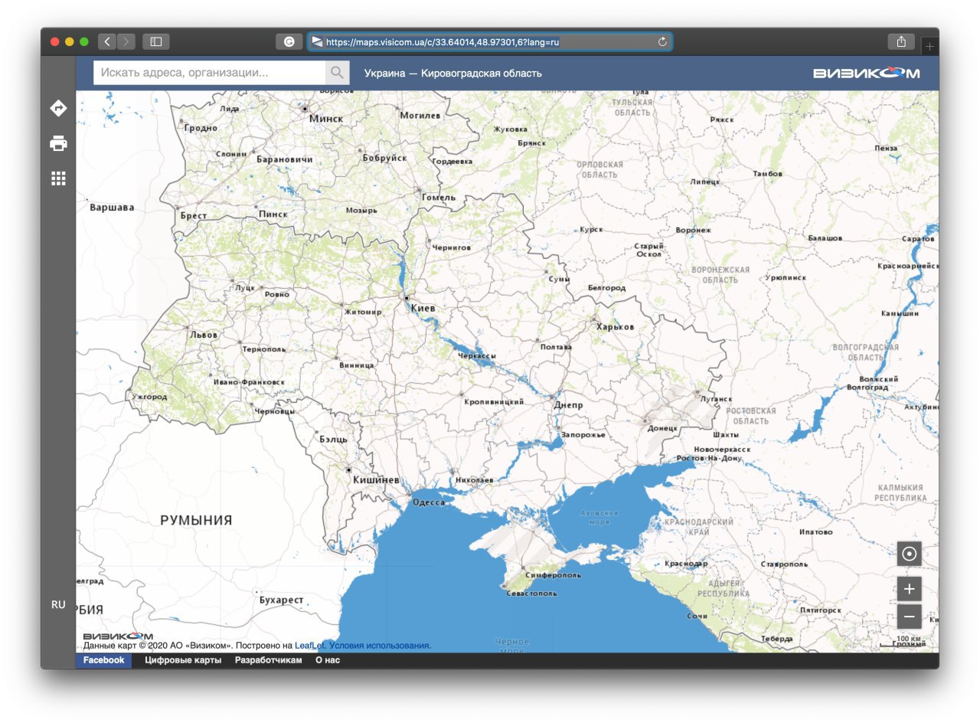Viewport: 980px width, 723px height.
Task: Open О нас footer link
Action: (328, 660)
